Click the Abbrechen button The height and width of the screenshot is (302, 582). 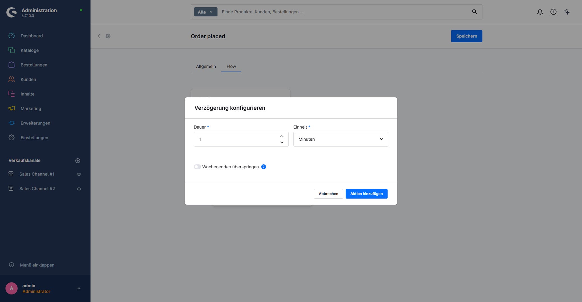click(x=328, y=194)
